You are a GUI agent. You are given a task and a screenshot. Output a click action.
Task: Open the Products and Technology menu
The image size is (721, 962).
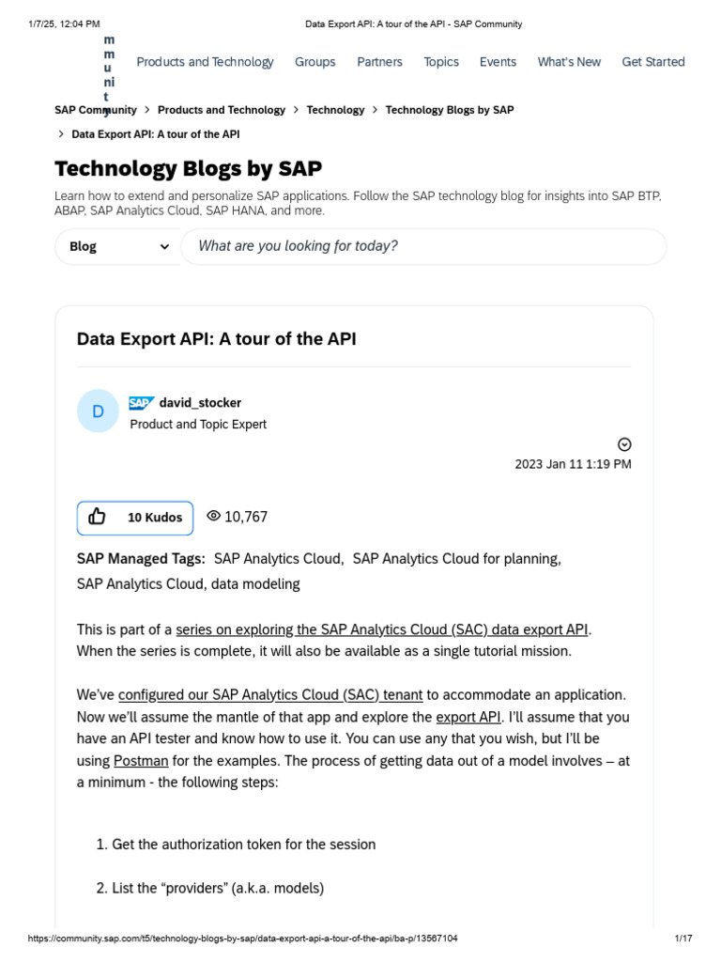[205, 62]
